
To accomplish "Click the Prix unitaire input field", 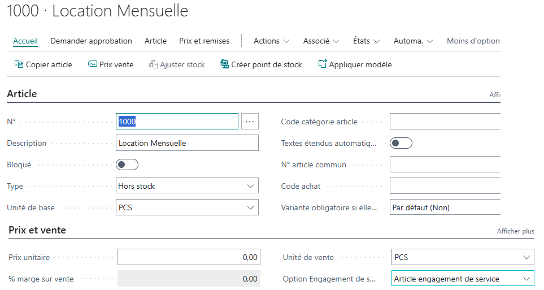I will [189, 257].
